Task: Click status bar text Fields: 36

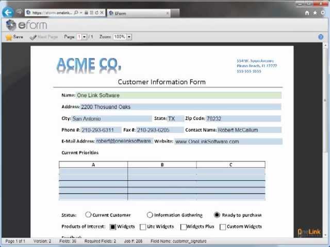Action: 68,241
